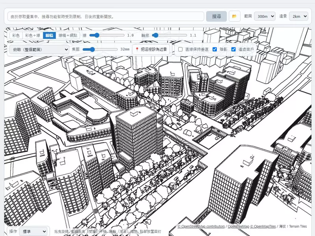Open the 範圍 300m dropdown
The height and width of the screenshot is (236, 315).
point(265,16)
